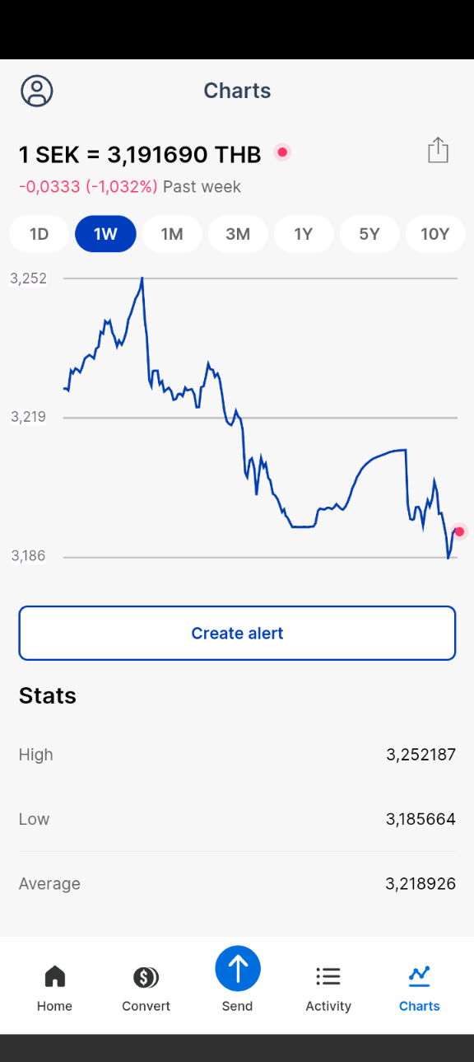Click the Create alert button
474x1062 pixels.
[237, 633]
